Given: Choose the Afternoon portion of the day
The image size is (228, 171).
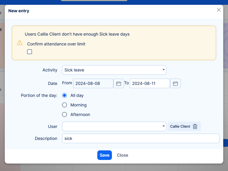Looking at the screenshot, I should (x=64, y=114).
